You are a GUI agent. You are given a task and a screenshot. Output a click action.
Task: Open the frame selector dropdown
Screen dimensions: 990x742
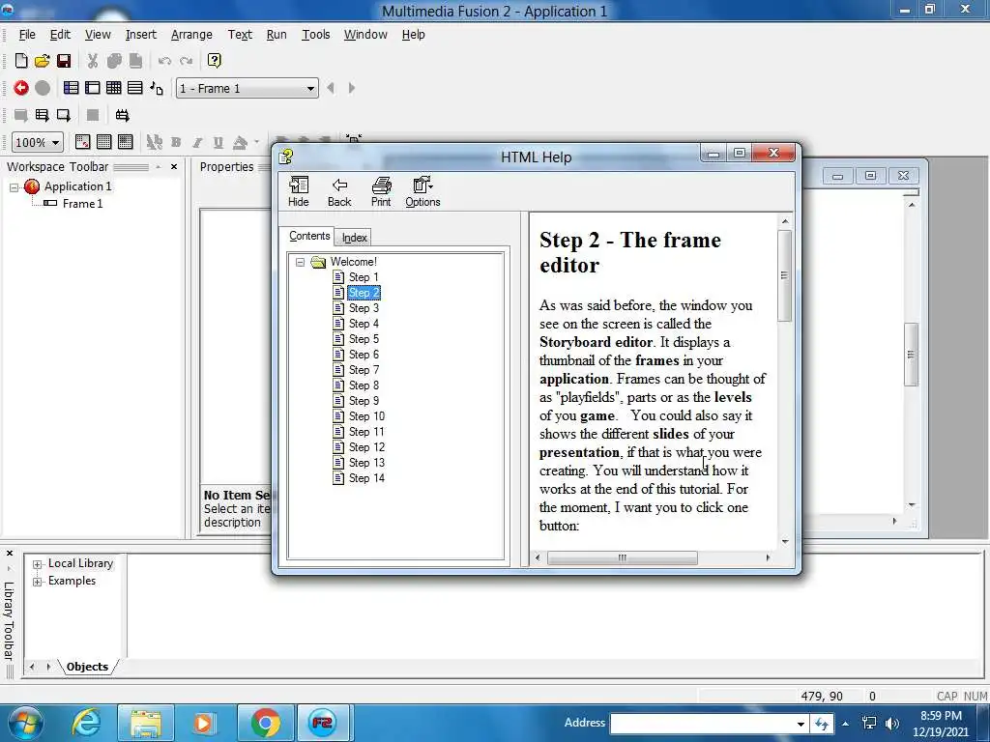click(x=310, y=88)
